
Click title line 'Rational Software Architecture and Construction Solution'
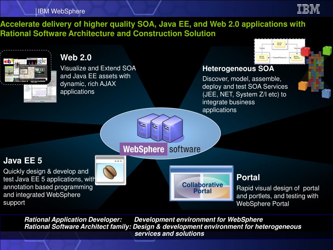[x=108, y=34]
